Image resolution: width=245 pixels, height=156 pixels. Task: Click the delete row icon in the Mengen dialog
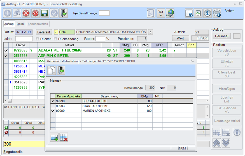[64, 137]
